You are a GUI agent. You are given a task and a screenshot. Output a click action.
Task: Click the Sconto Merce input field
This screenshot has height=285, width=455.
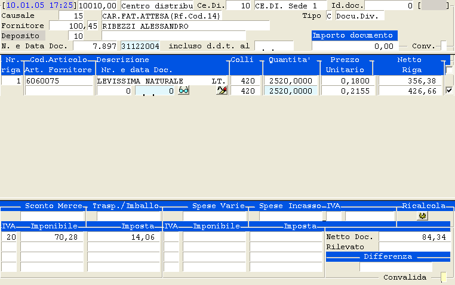[x=53, y=216]
